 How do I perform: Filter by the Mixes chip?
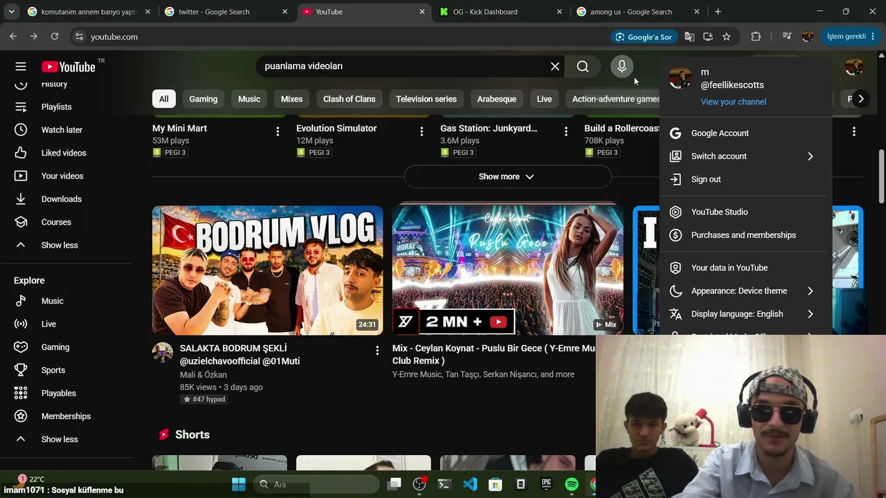click(291, 99)
